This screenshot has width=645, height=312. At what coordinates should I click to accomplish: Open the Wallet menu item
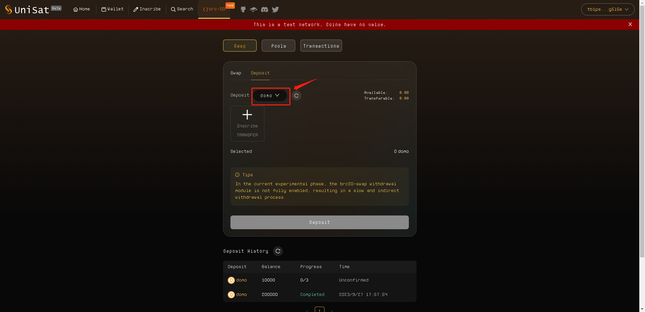pyautogui.click(x=113, y=9)
